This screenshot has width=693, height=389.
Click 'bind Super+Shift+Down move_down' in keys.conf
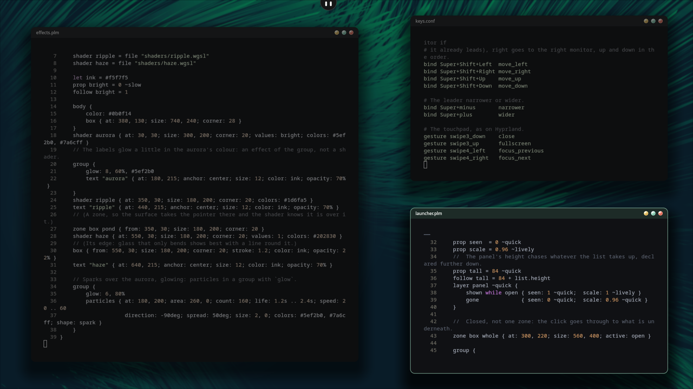point(475,86)
